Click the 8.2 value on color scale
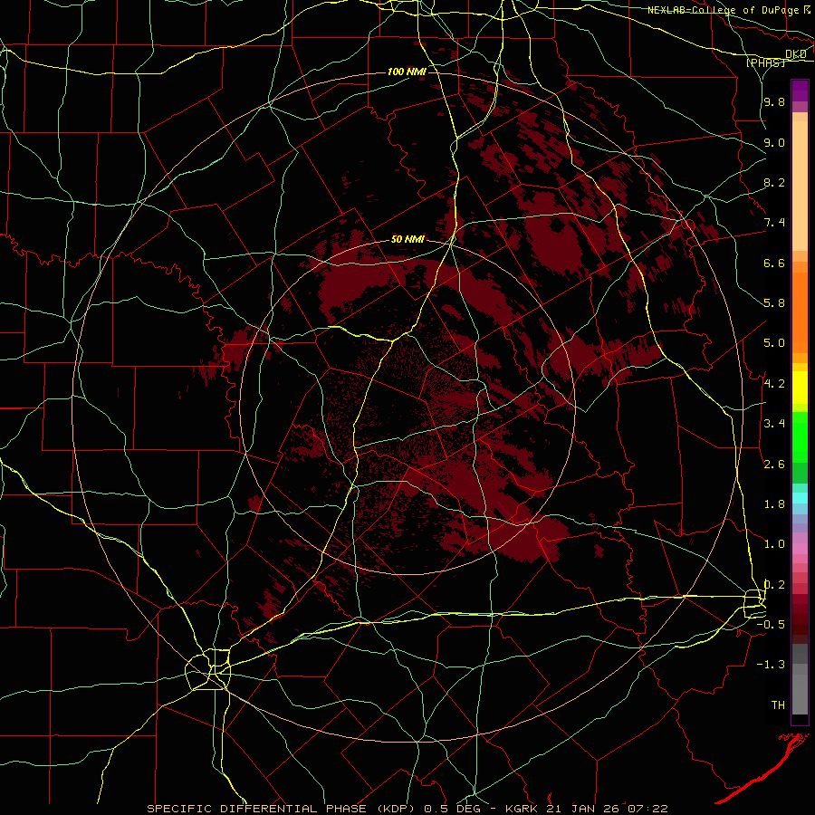 774,182
